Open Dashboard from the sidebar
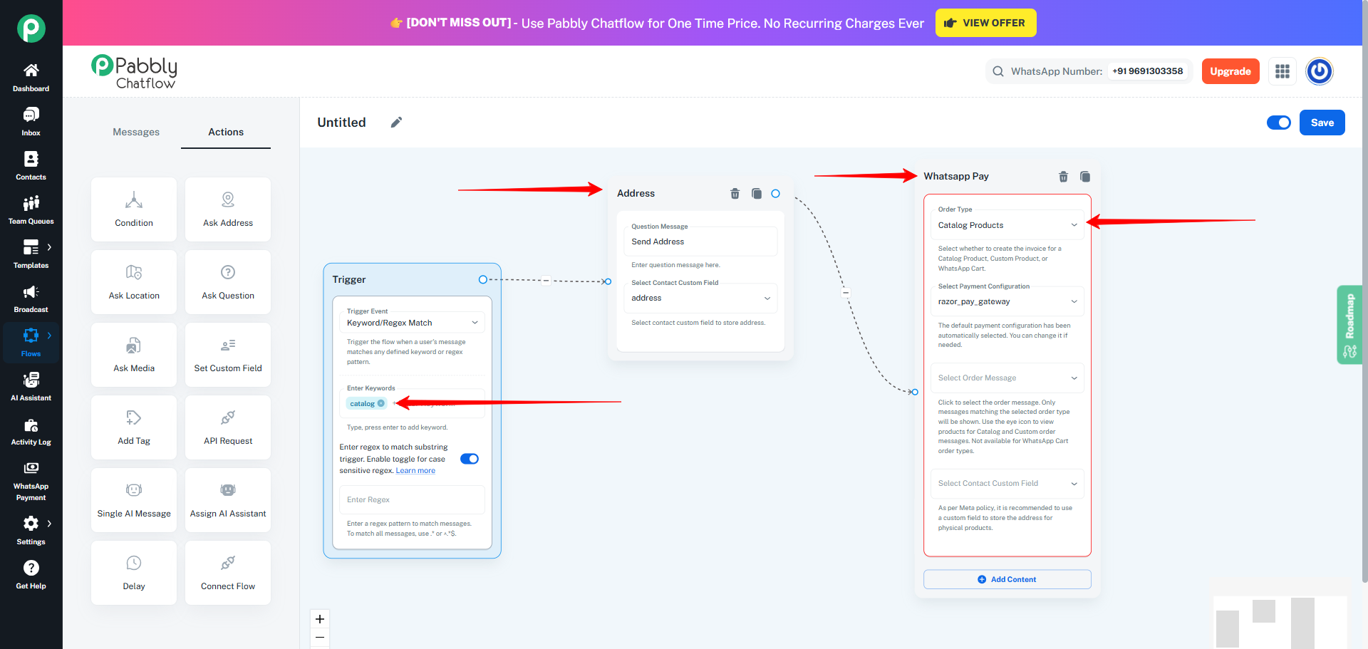1368x649 pixels. pos(31,78)
